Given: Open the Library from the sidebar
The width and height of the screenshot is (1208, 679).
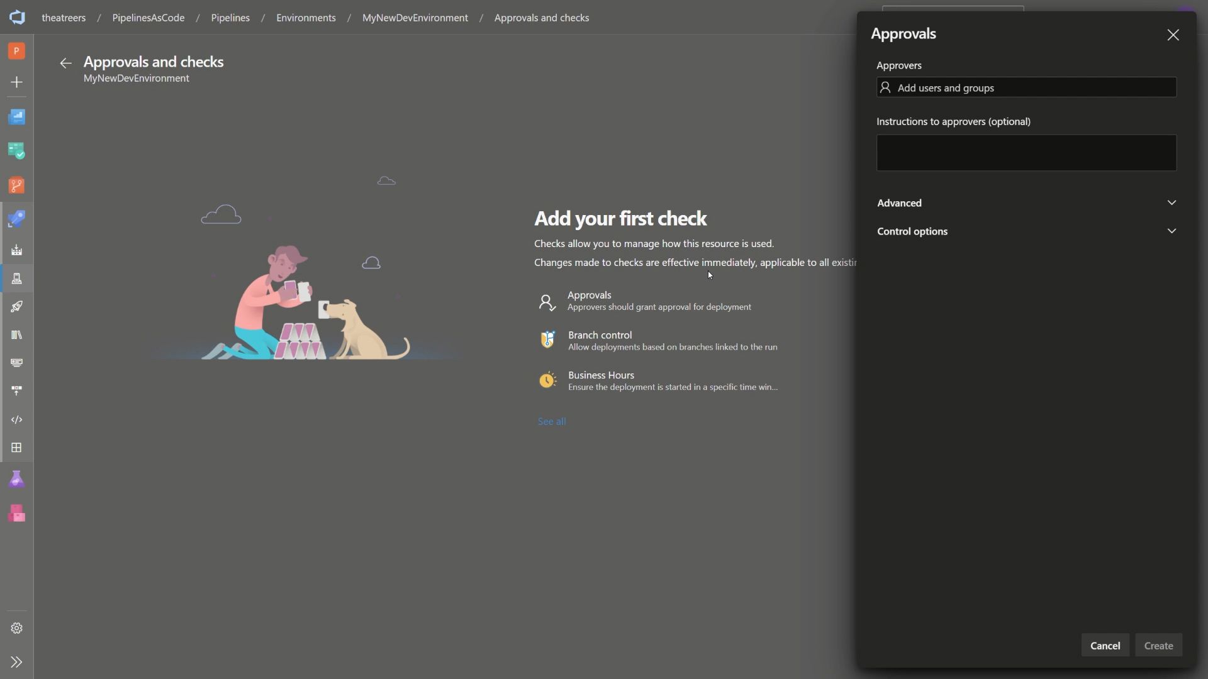Looking at the screenshot, I should 17,334.
